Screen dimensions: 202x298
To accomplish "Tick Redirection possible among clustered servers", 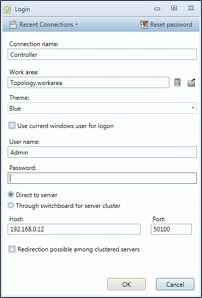I will (12, 249).
